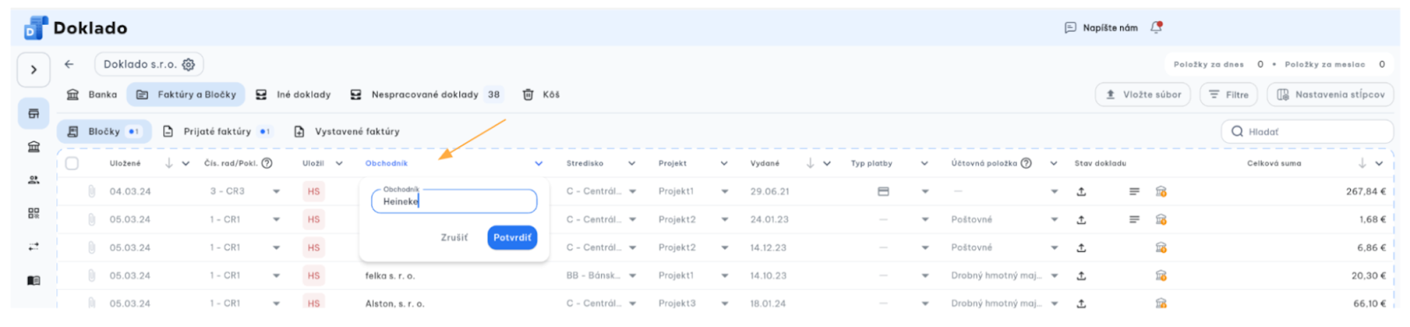
Task: Open Kôš trash tab
Action: coord(541,94)
